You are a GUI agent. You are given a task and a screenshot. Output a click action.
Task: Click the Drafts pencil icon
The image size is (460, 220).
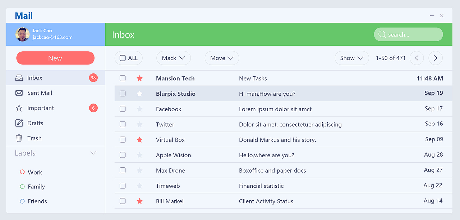coord(19,123)
